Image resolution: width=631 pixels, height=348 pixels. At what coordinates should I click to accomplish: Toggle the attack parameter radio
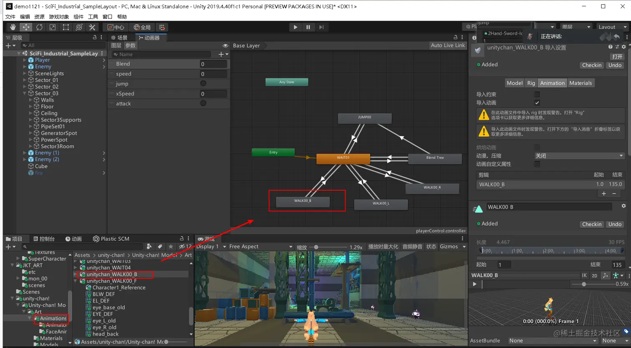tap(203, 103)
